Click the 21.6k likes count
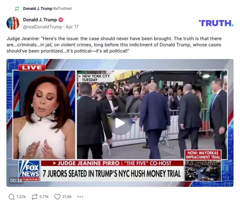 point(67,197)
